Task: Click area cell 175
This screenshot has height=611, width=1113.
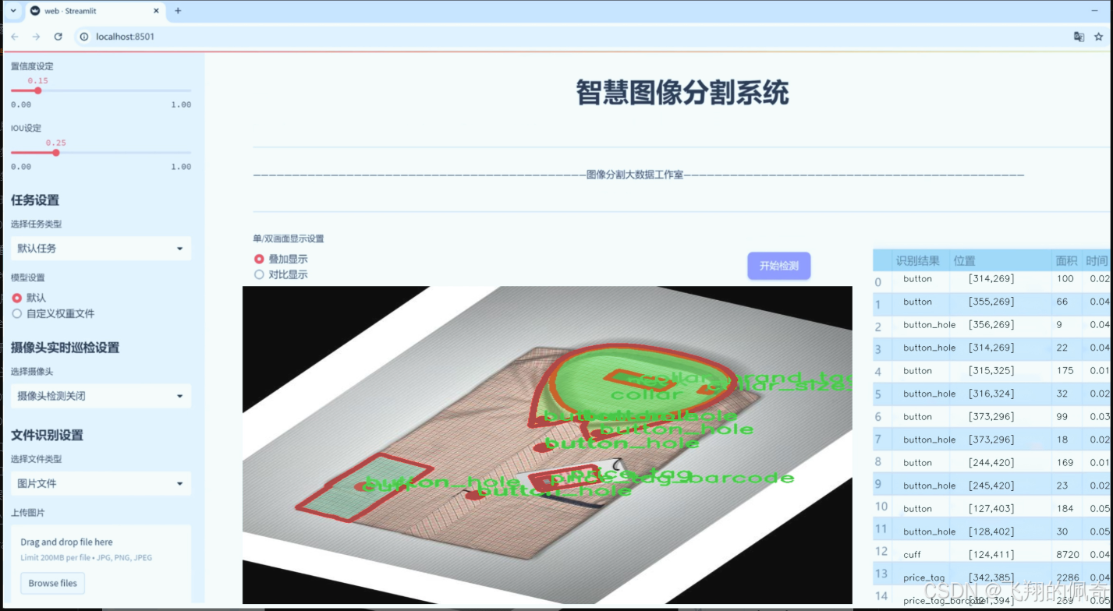Action: pyautogui.click(x=1067, y=371)
